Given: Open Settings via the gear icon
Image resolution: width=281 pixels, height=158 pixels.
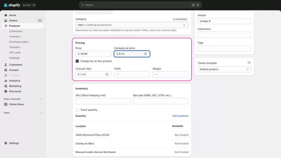Looking at the screenshot, I should [6, 143].
